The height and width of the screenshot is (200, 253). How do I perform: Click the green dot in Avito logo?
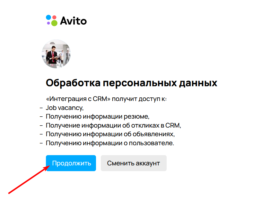pyautogui.click(x=54, y=23)
